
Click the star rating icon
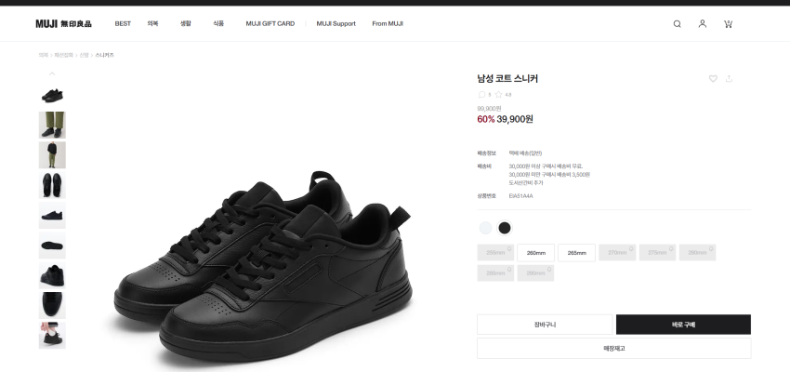pyautogui.click(x=498, y=94)
